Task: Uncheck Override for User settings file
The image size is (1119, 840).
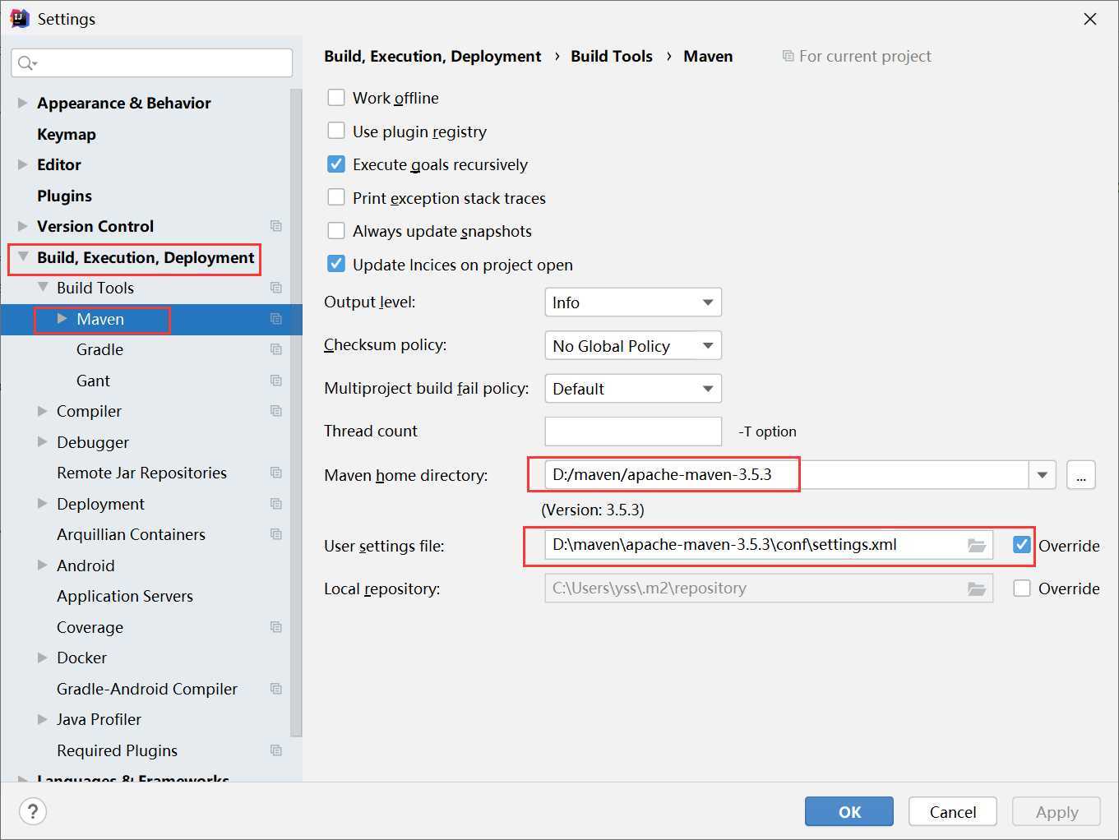Action: [1022, 545]
